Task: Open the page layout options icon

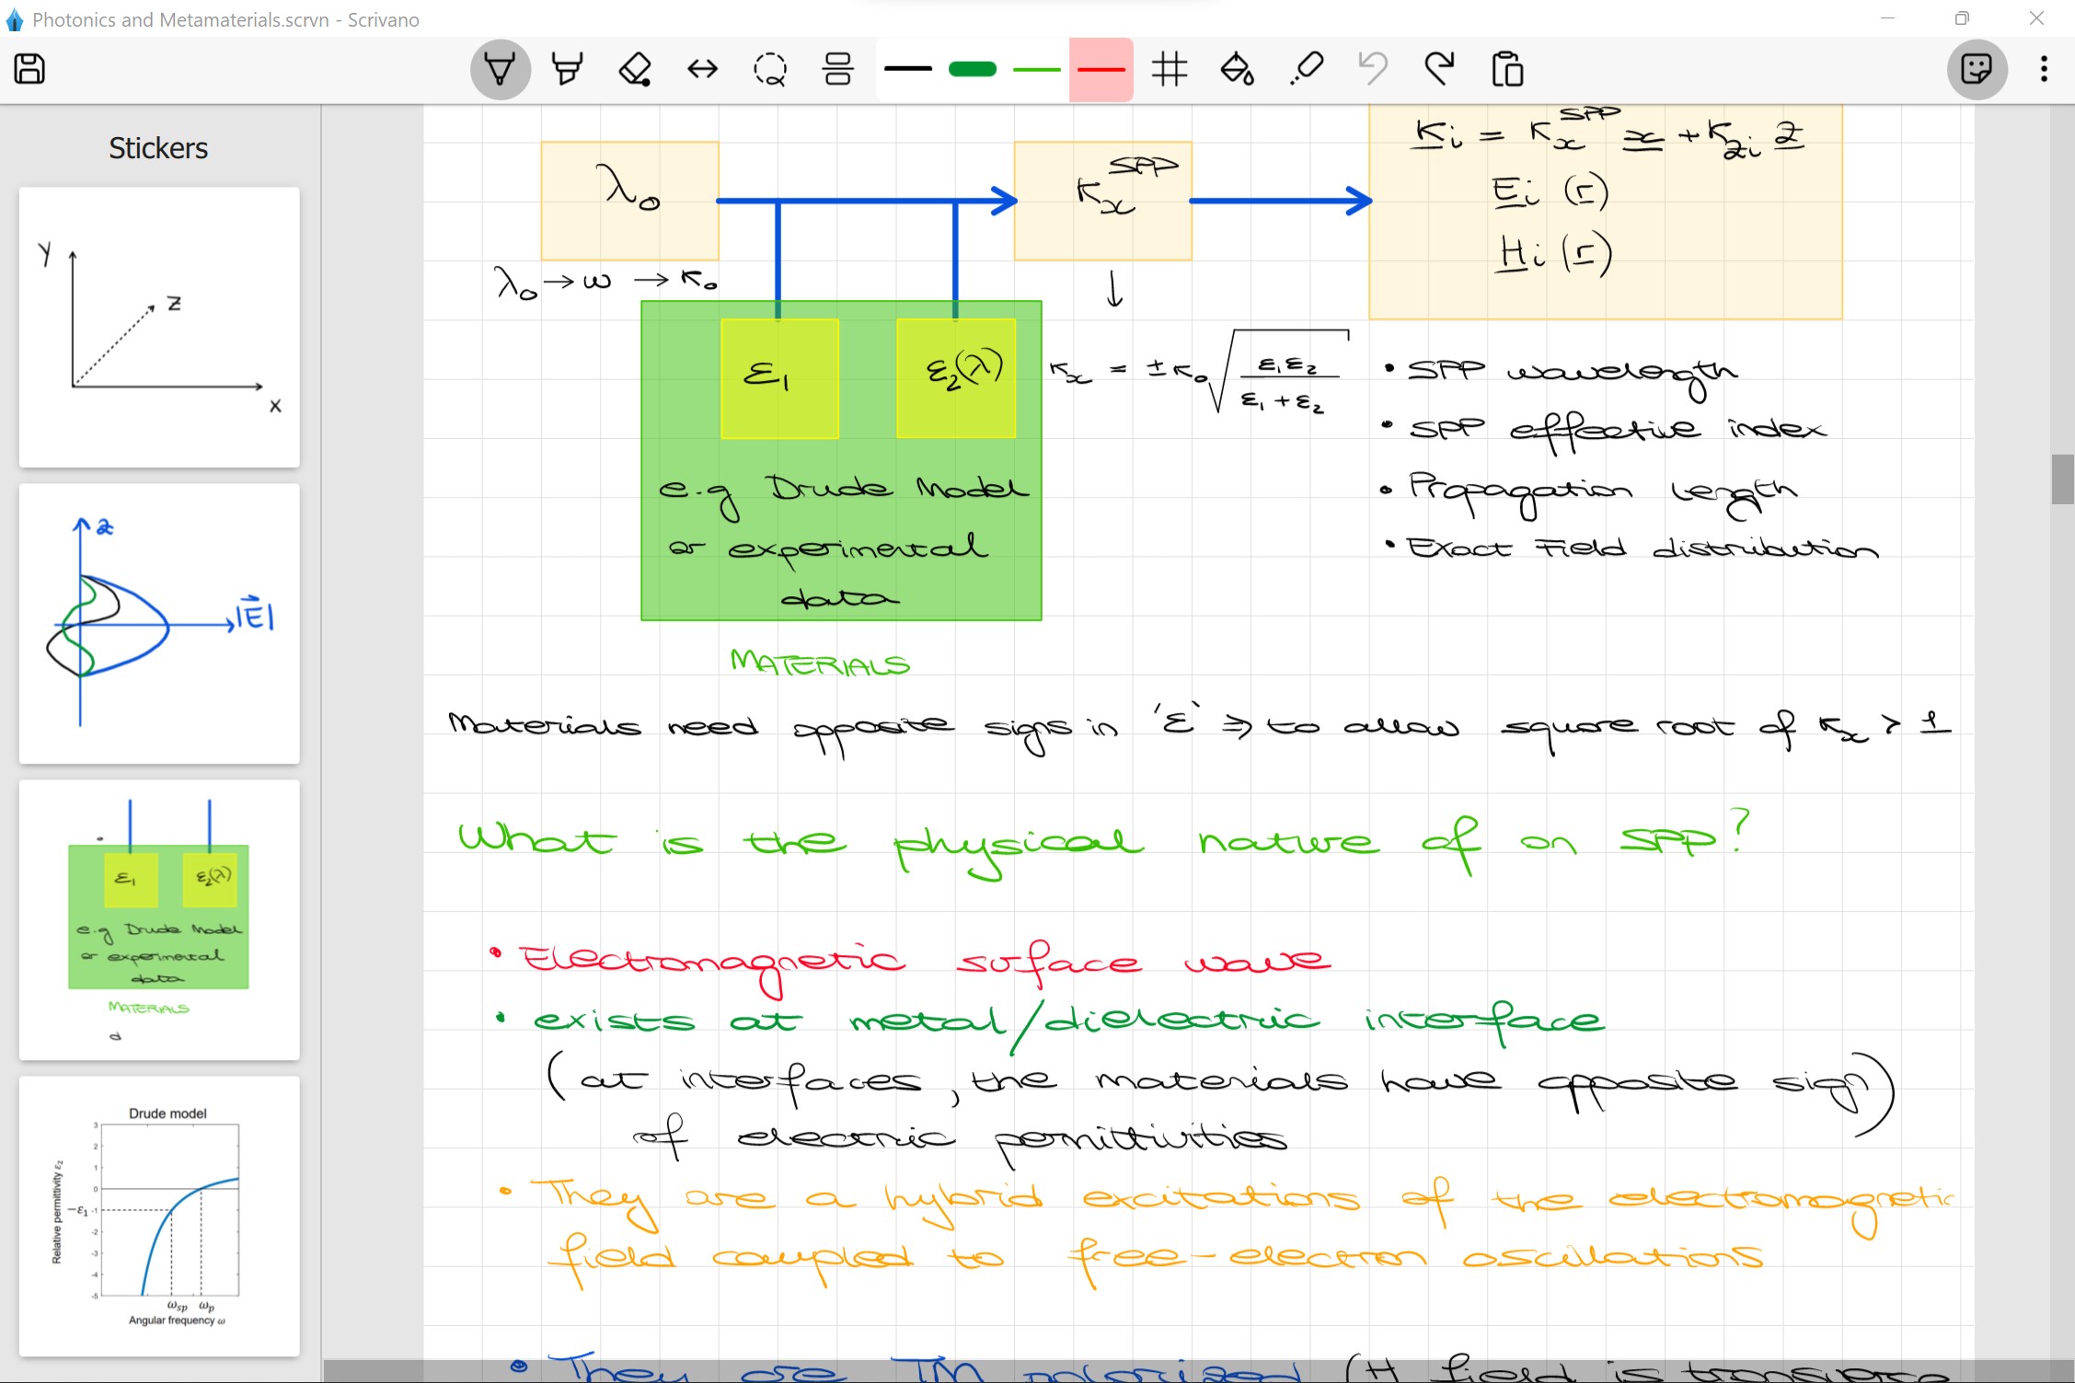Action: pos(838,69)
